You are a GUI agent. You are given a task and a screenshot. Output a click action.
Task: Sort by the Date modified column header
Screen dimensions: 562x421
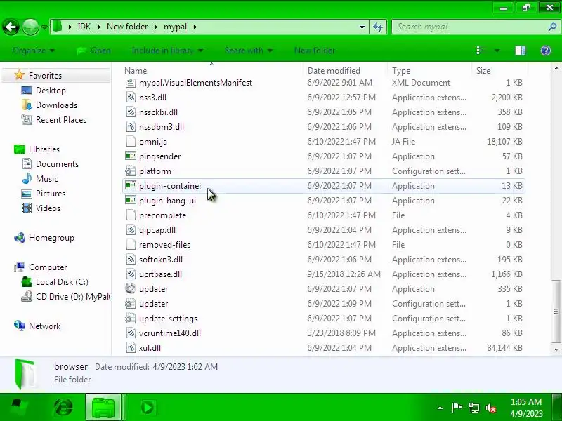(x=334, y=71)
